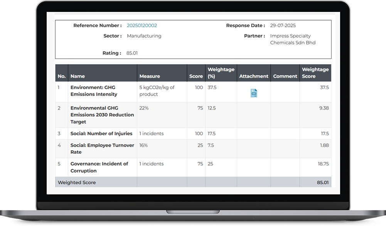Viewport: 386px width, 226px height.
Task: Click the Score column header
Action: [196, 76]
